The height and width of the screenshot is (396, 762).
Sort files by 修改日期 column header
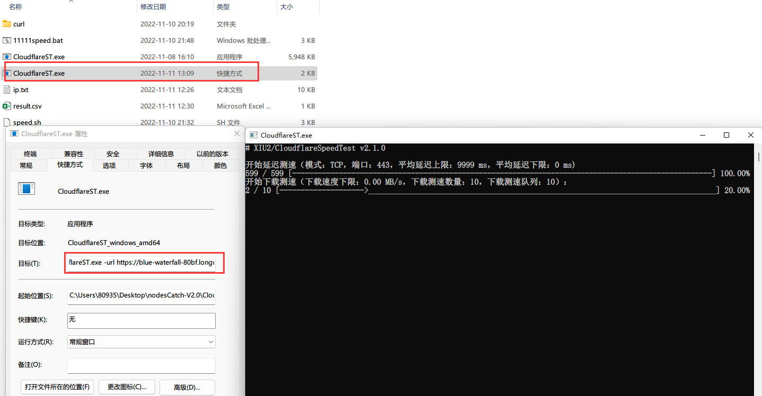153,7
